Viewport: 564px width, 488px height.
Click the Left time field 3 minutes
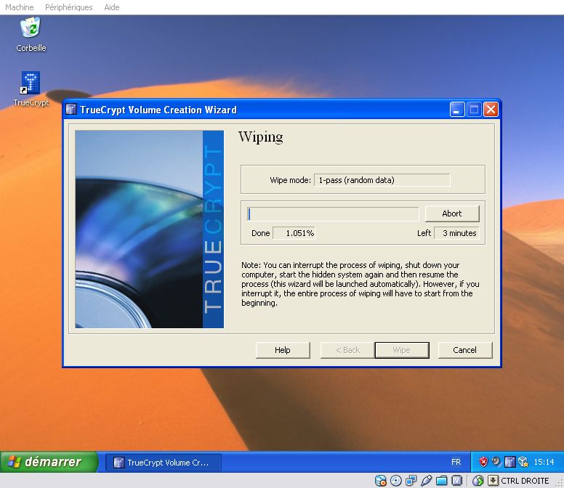click(x=456, y=233)
